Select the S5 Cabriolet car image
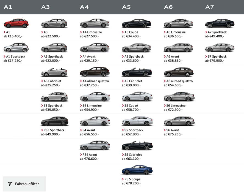This screenshot has width=244, height=192. point(137,146)
